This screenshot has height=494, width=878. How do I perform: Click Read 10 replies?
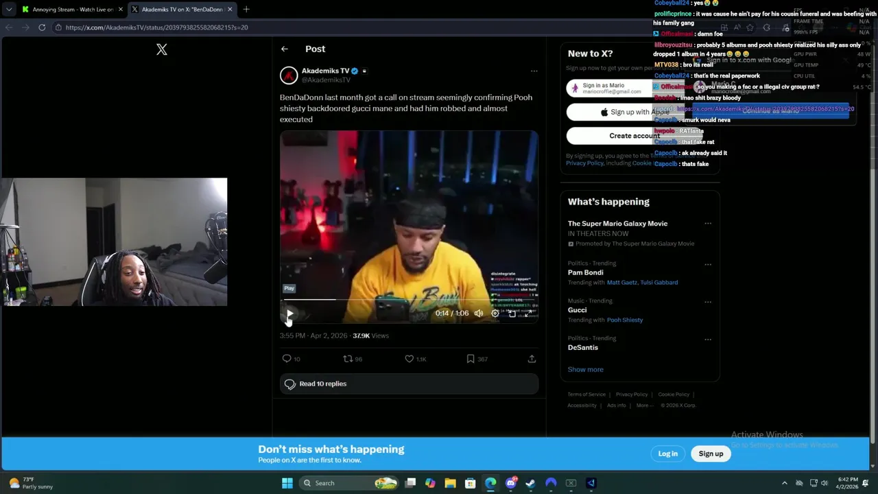(x=409, y=384)
